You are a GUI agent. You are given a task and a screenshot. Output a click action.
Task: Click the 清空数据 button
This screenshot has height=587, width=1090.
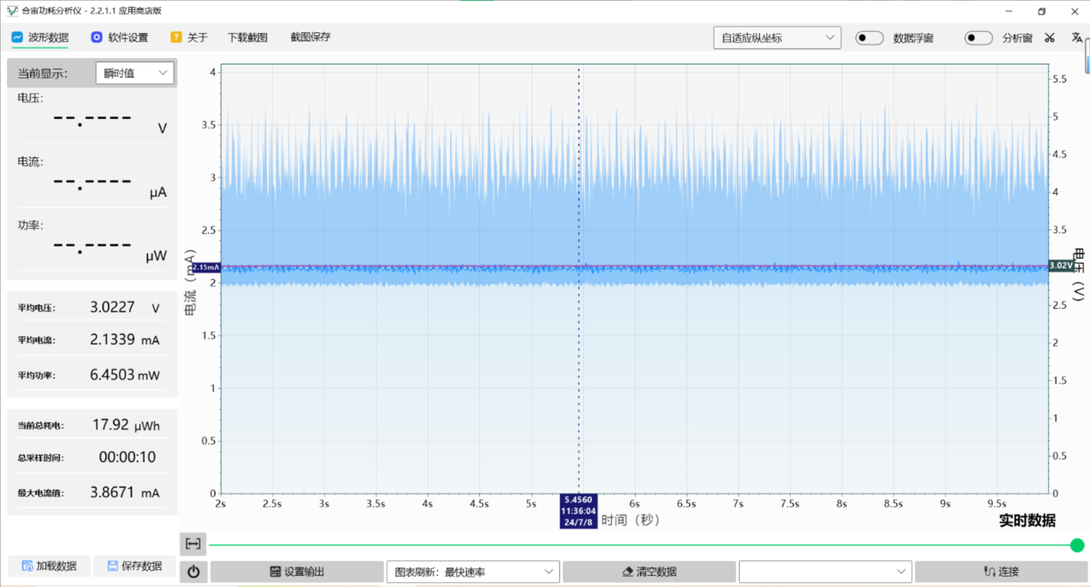pos(649,572)
